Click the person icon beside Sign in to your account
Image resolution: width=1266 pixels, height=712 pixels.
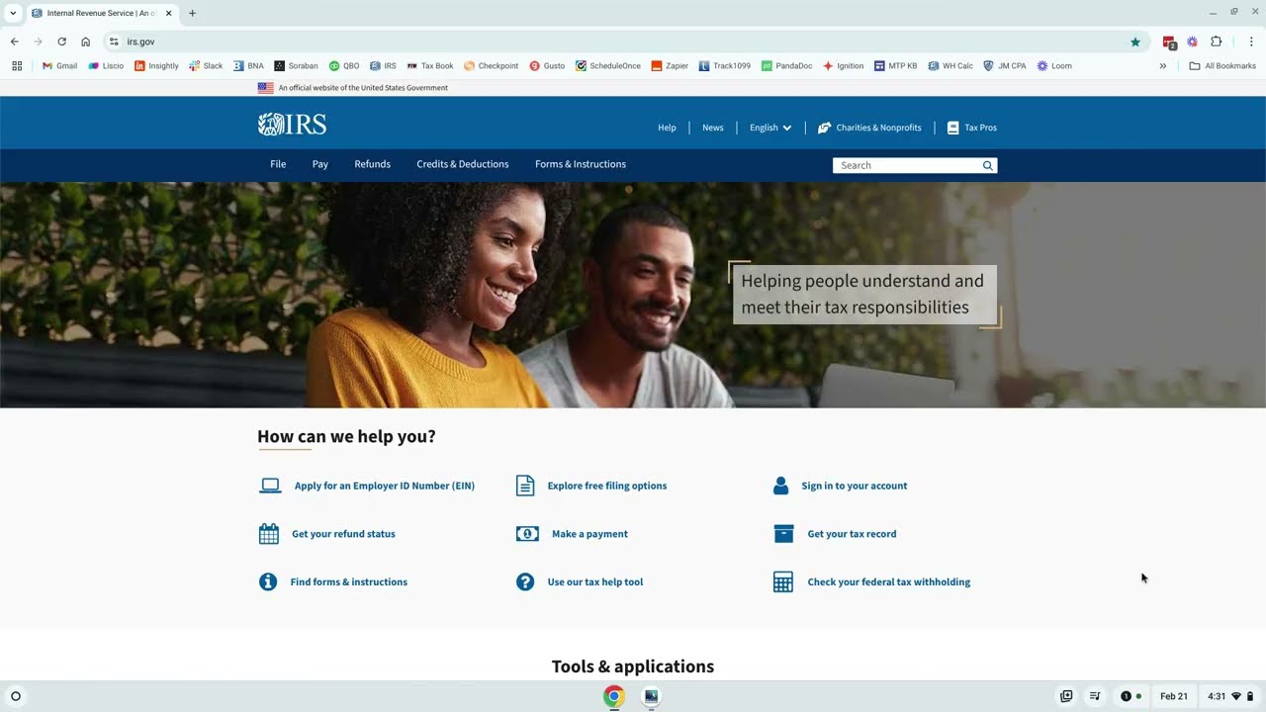click(781, 486)
